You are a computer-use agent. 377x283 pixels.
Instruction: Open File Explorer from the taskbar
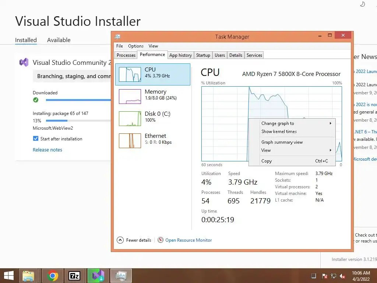[28, 276]
